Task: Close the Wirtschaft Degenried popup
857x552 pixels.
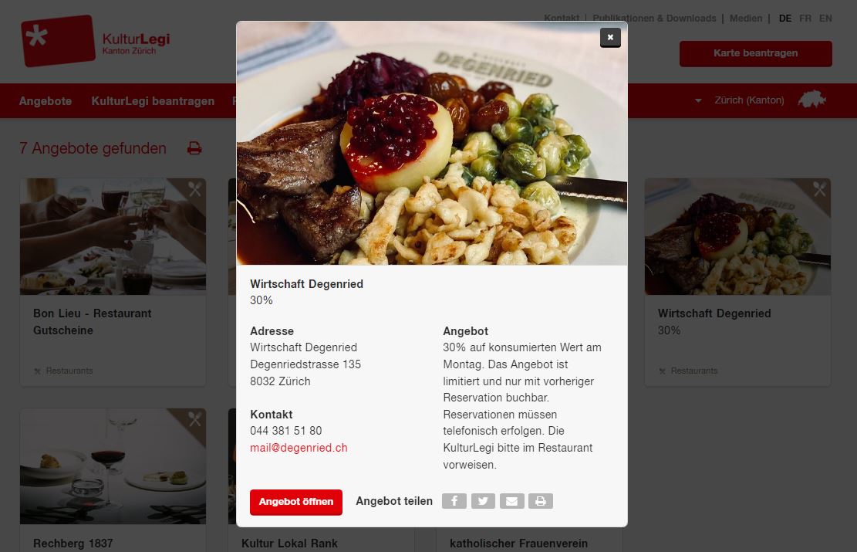Action: click(610, 37)
